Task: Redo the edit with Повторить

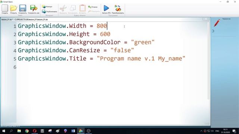Action: (94, 11)
